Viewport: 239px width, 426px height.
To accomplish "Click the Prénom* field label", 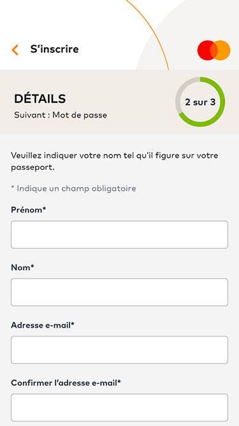I will click(29, 209).
